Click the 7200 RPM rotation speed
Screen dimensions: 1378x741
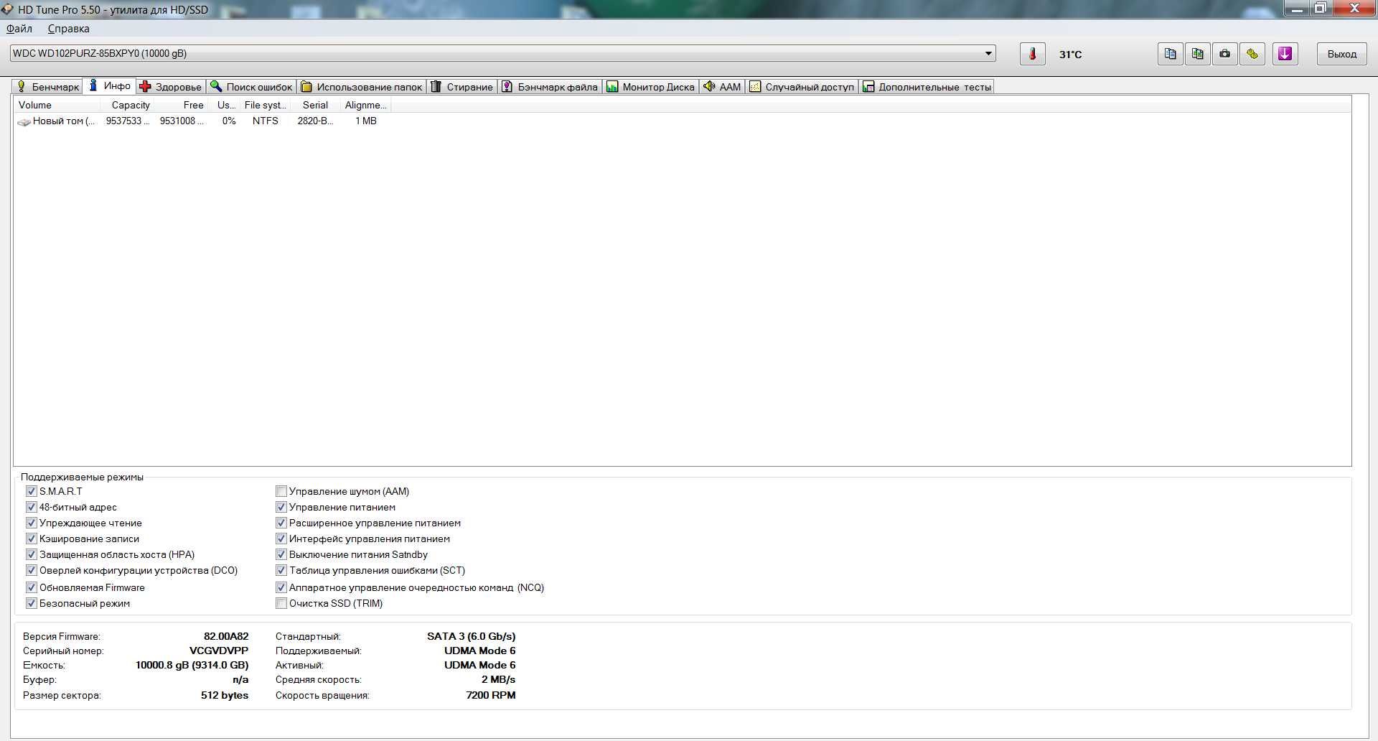491,695
